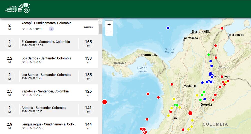Click the Servicio Geológico Colombiano logo
The height and width of the screenshot is (134, 251).
pos(17,8)
